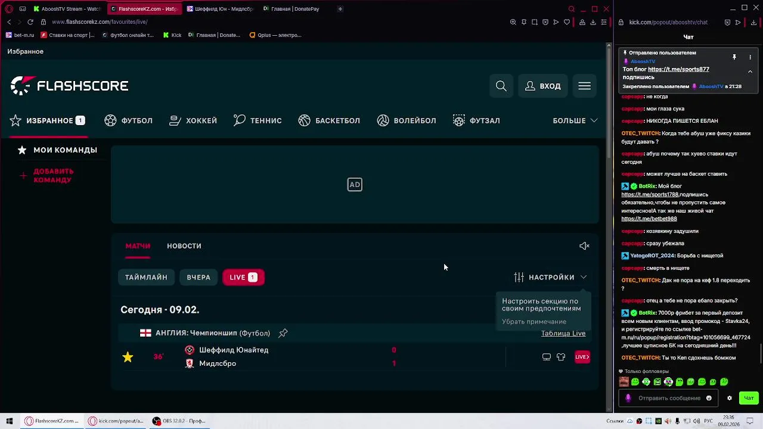763x429 pixels.
Task: Switch to the OBS 32.0.2 taskbar item
Action: (179, 421)
